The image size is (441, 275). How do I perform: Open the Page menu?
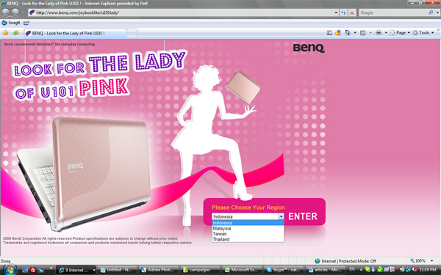pos(400,33)
